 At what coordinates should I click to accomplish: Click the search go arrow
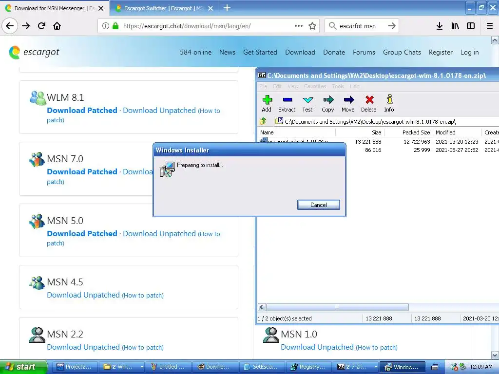[392, 26]
